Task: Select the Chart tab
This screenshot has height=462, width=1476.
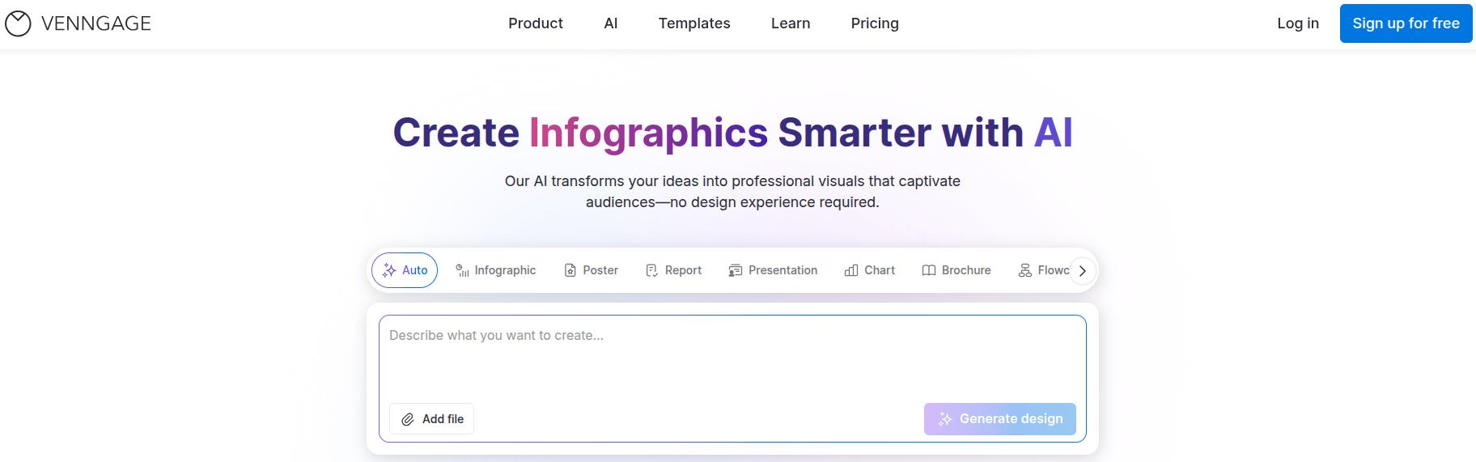Action: click(x=870, y=270)
